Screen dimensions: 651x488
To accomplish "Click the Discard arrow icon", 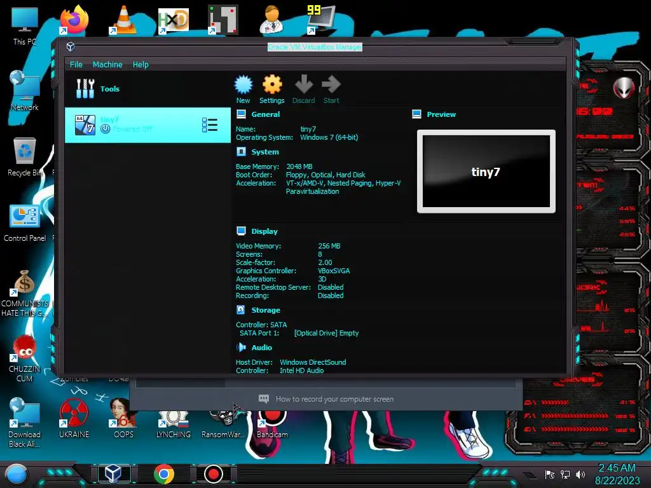I will coord(304,85).
